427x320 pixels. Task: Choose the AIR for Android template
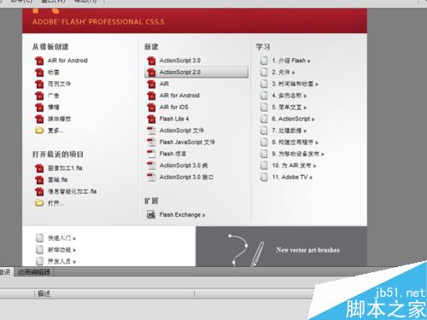[67, 61]
